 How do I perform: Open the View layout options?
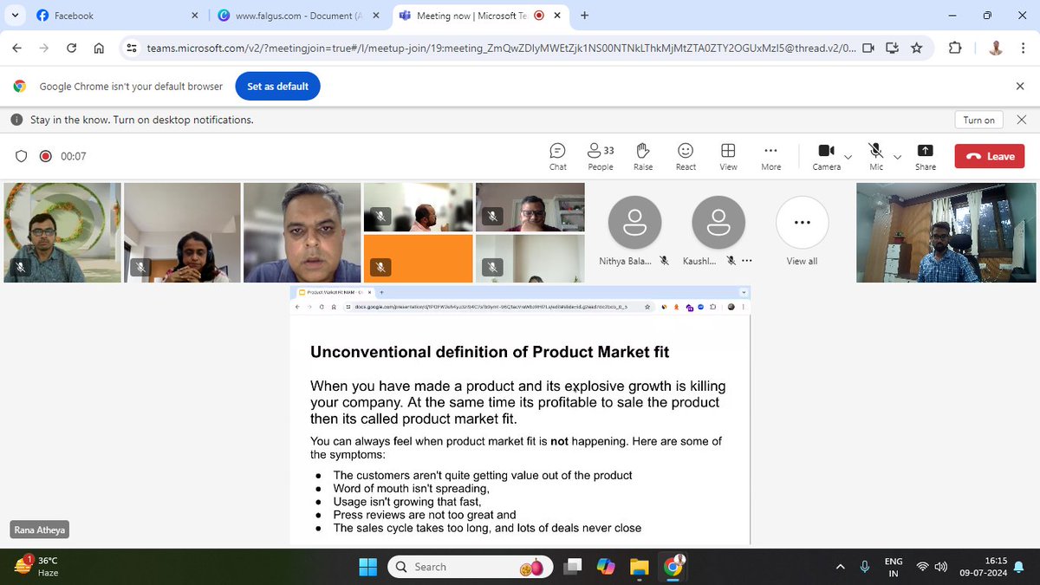(x=728, y=156)
